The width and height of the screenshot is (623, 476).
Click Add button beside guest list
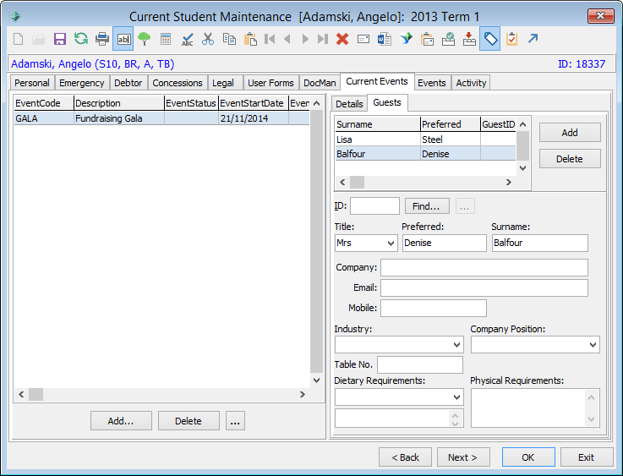click(570, 133)
